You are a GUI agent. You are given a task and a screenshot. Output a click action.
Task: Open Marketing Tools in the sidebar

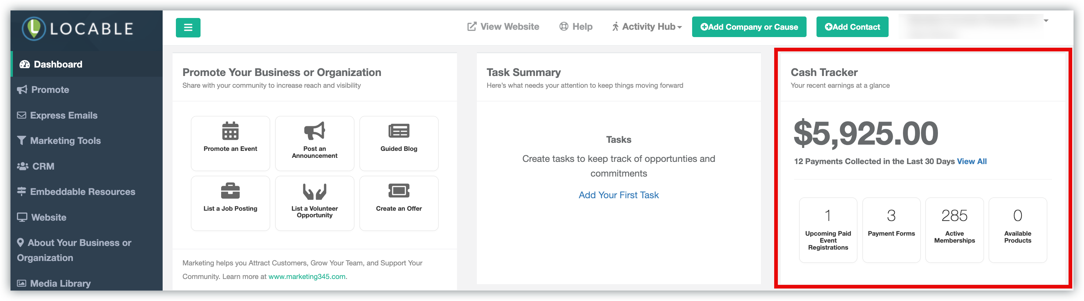(65, 141)
